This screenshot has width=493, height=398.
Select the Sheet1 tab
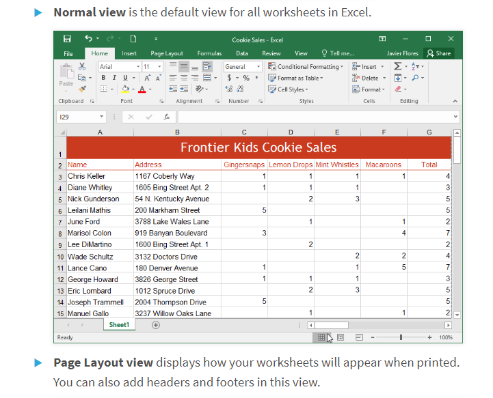pyautogui.click(x=119, y=324)
